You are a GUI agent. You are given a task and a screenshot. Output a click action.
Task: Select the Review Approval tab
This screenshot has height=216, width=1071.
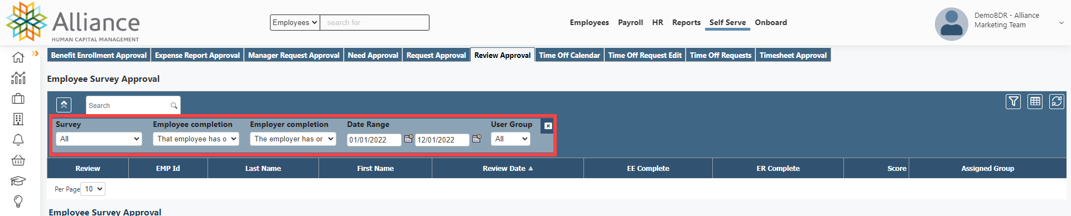[x=503, y=55]
